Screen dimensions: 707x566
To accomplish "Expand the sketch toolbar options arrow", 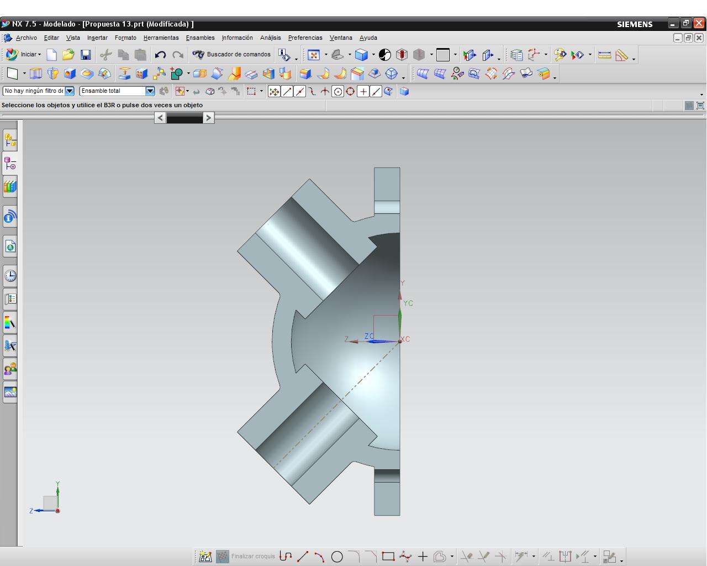I will (x=621, y=561).
